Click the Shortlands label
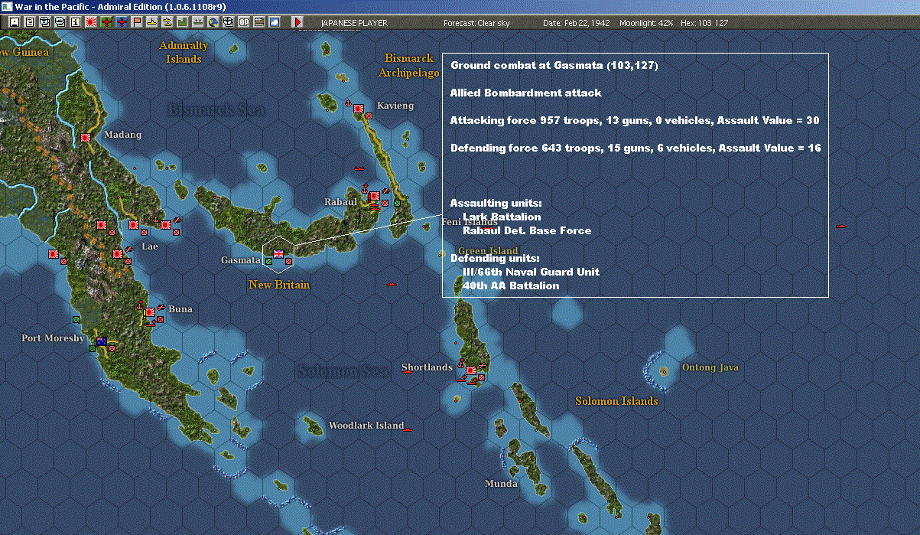Viewport: 920px width, 535px height. tap(427, 367)
